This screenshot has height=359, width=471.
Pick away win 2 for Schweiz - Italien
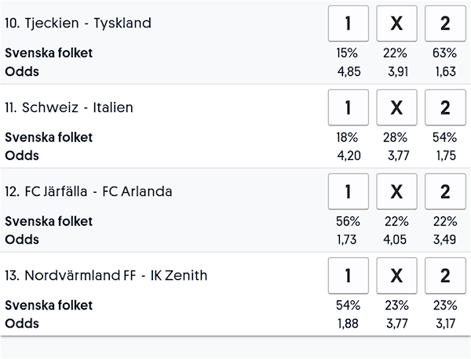pos(445,107)
